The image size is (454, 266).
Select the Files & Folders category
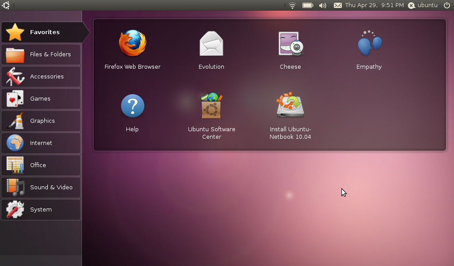41,55
